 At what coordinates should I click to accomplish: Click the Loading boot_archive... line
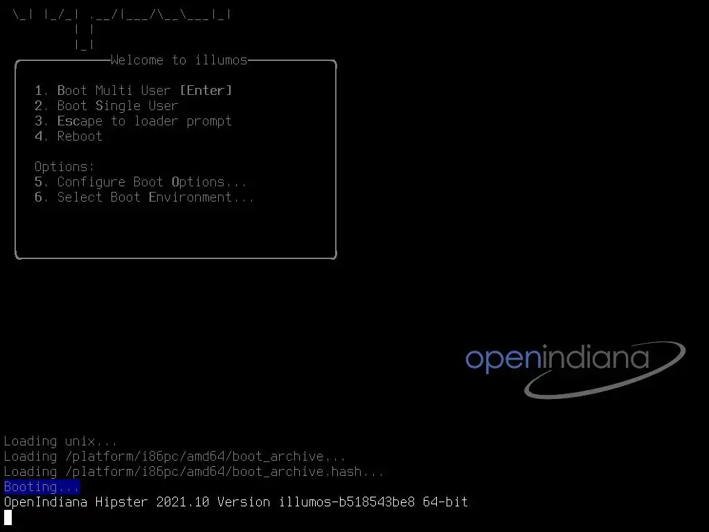tap(175, 456)
